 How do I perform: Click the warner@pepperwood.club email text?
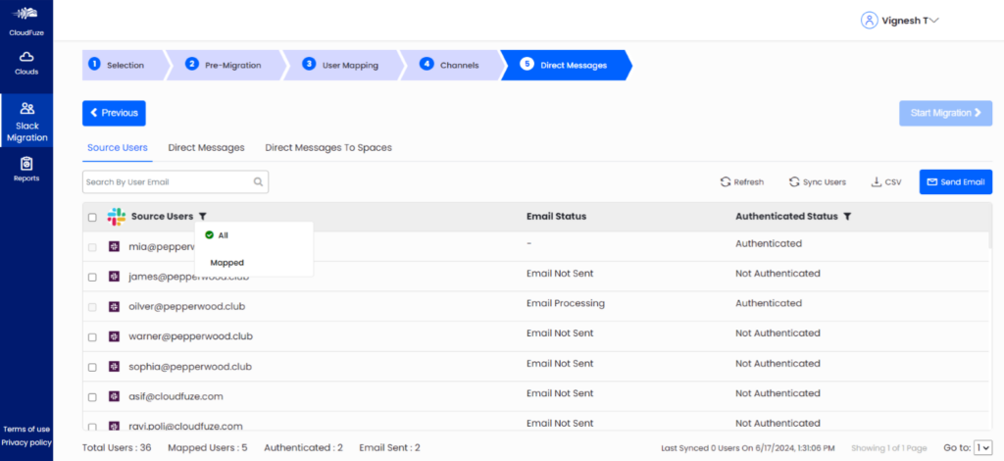tap(191, 336)
